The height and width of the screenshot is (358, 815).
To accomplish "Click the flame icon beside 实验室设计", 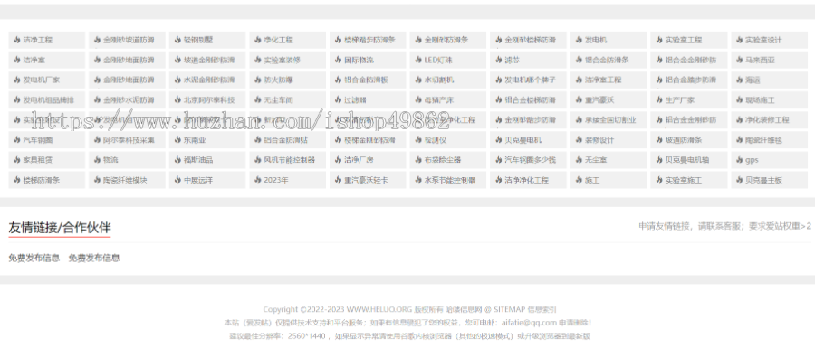I will tap(740, 40).
